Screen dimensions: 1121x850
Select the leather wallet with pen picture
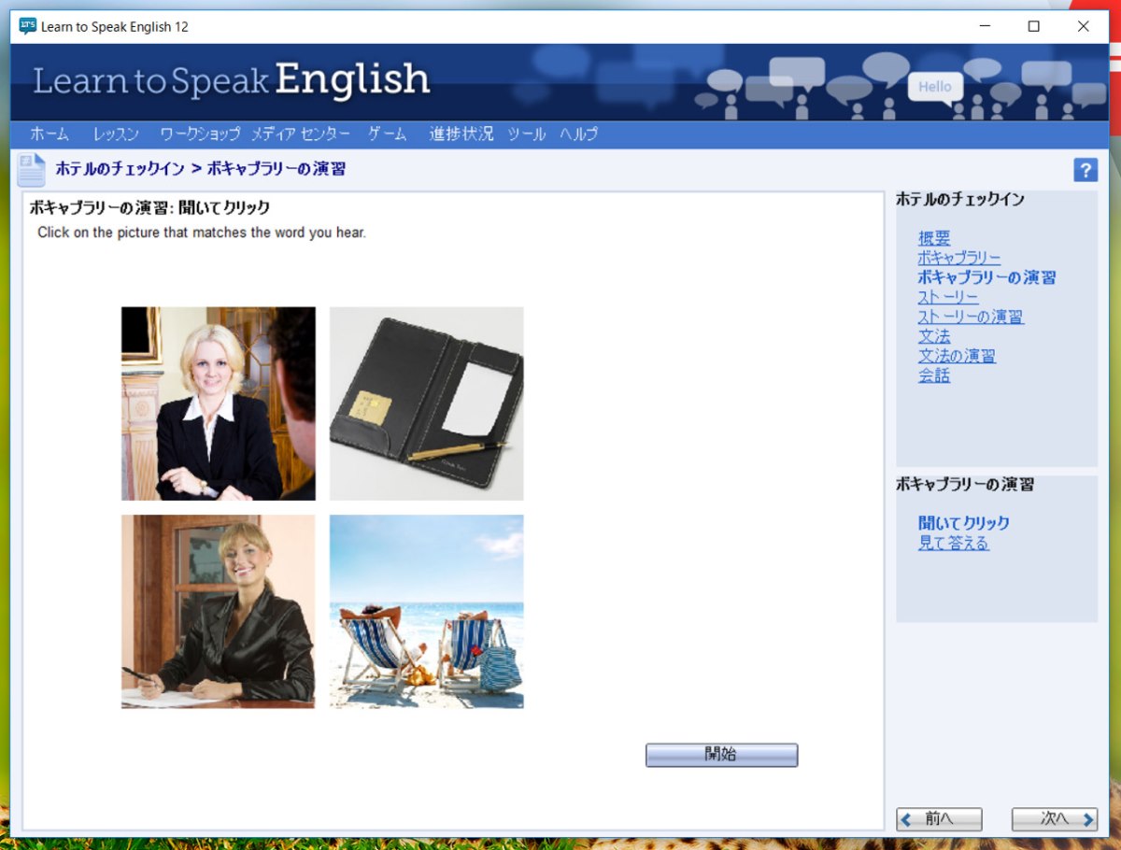pyautogui.click(x=426, y=404)
